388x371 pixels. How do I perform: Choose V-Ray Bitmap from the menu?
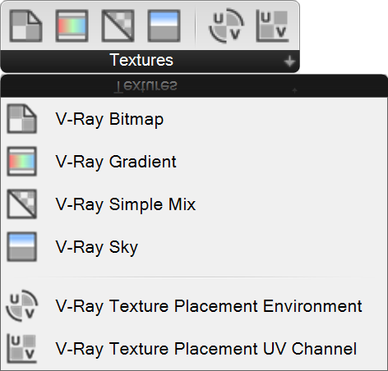(109, 119)
